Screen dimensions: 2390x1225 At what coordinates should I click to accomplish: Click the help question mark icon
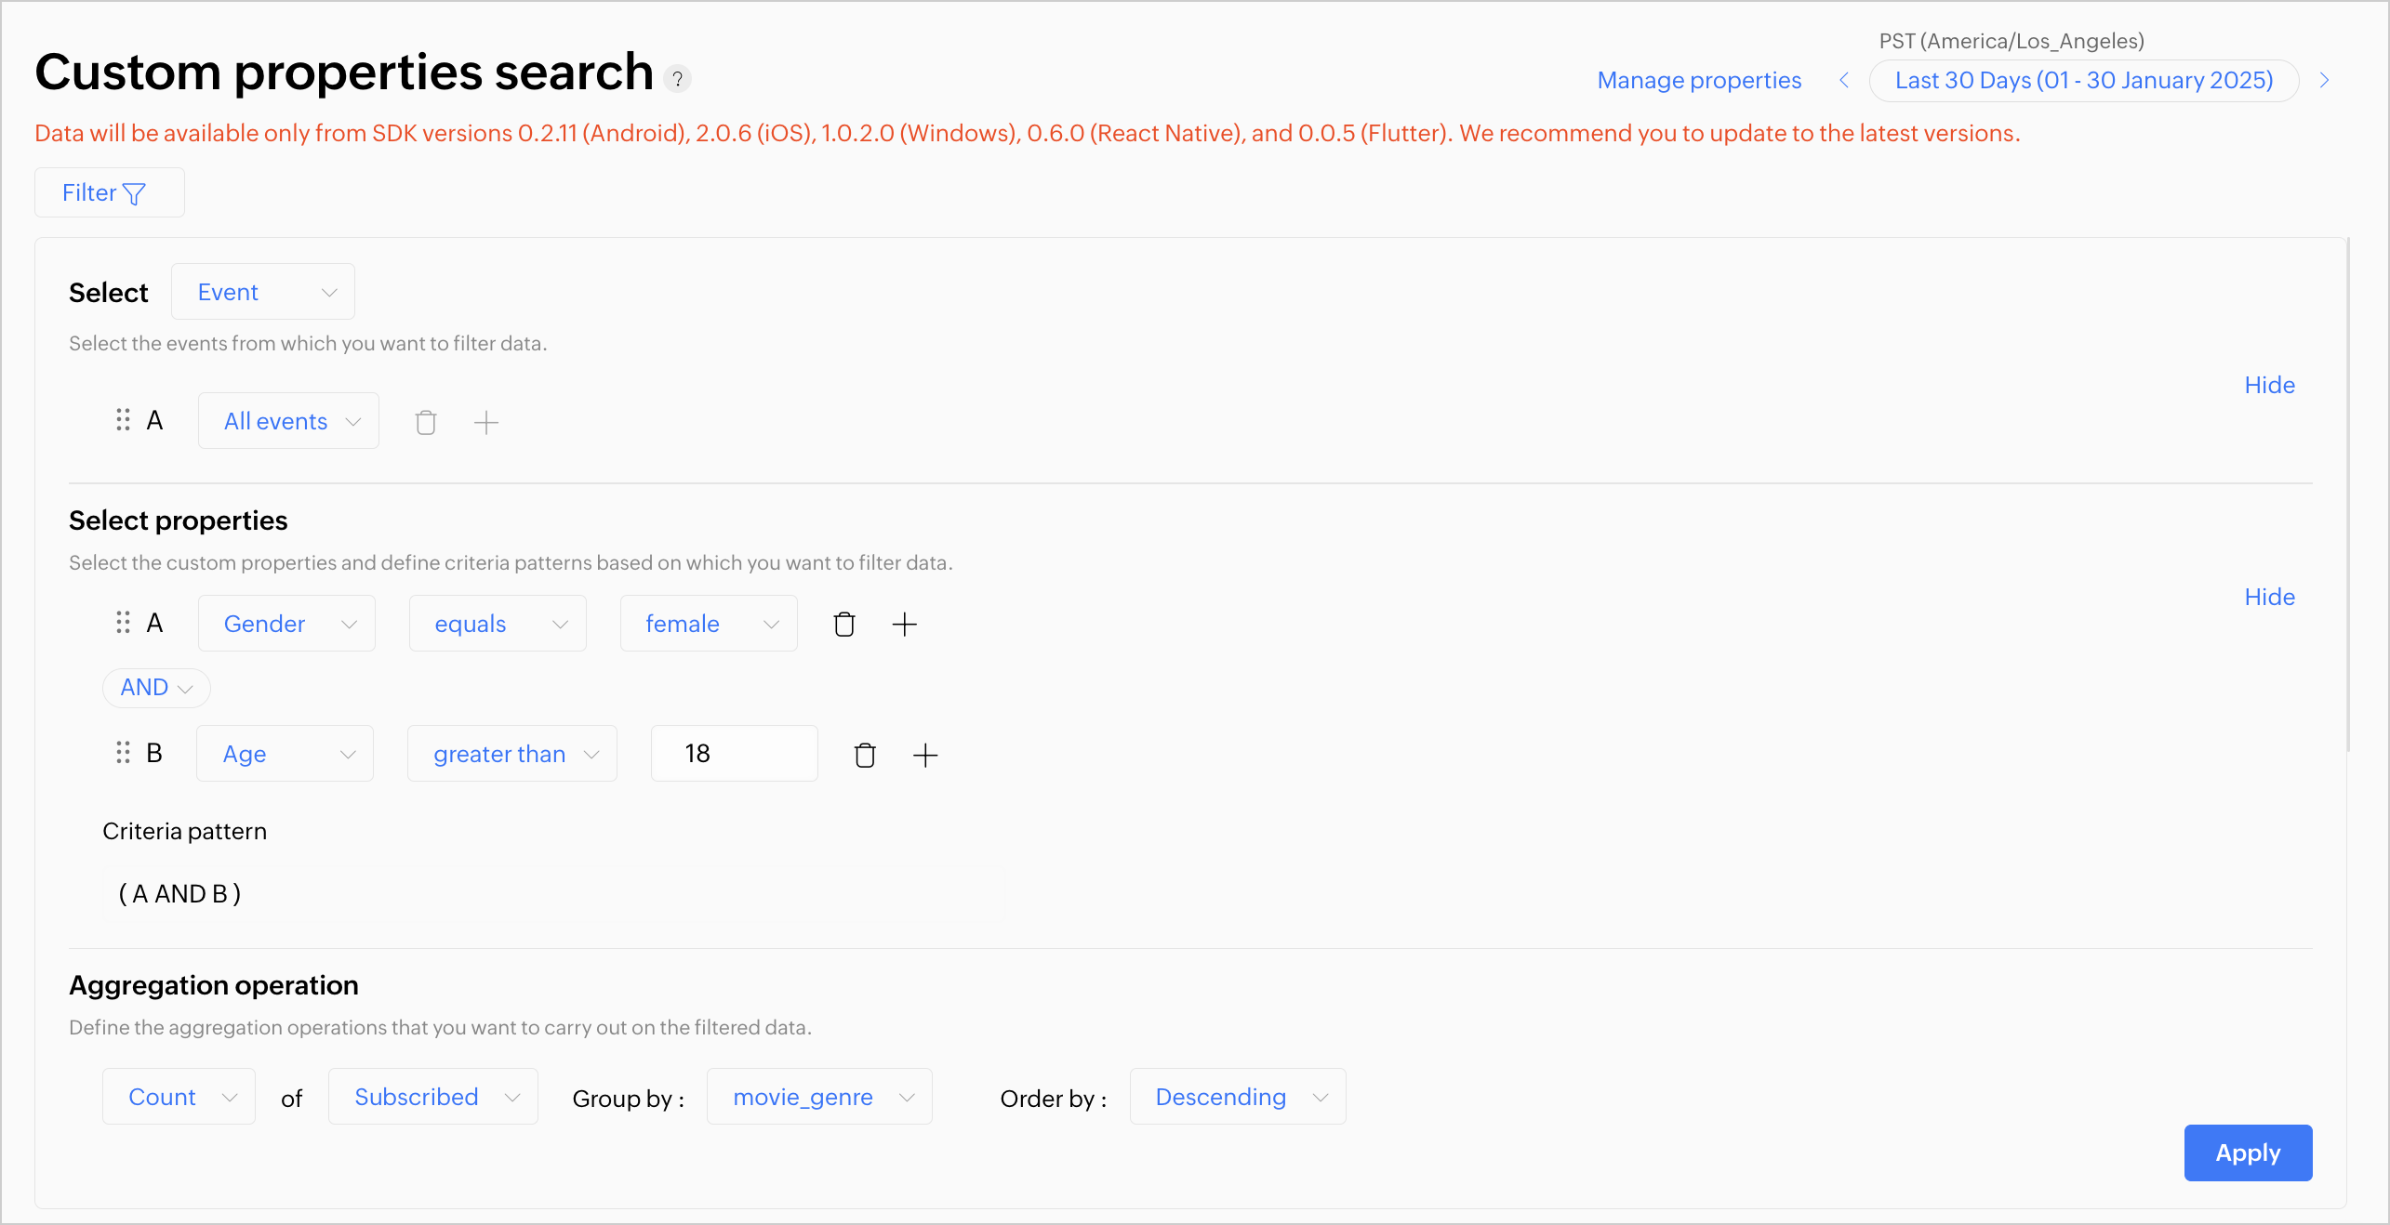(678, 80)
